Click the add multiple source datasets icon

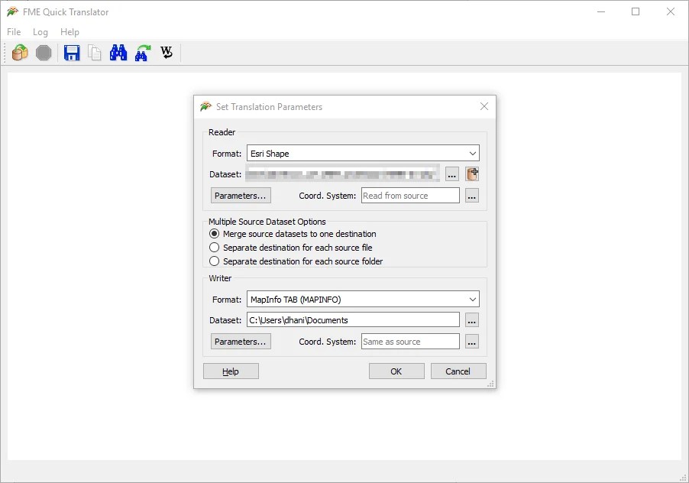(472, 174)
